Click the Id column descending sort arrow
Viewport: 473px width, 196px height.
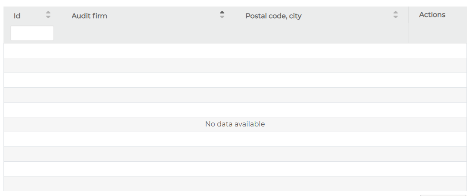click(48, 17)
